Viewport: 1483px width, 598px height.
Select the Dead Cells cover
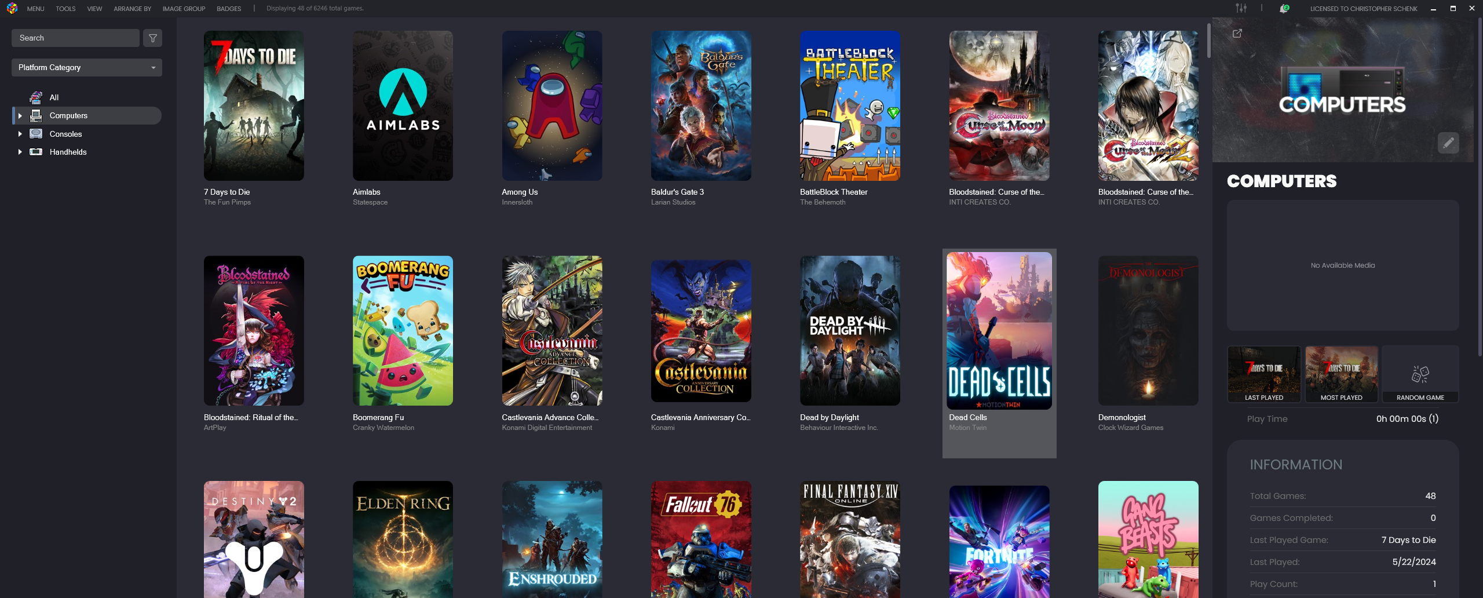tap(999, 331)
